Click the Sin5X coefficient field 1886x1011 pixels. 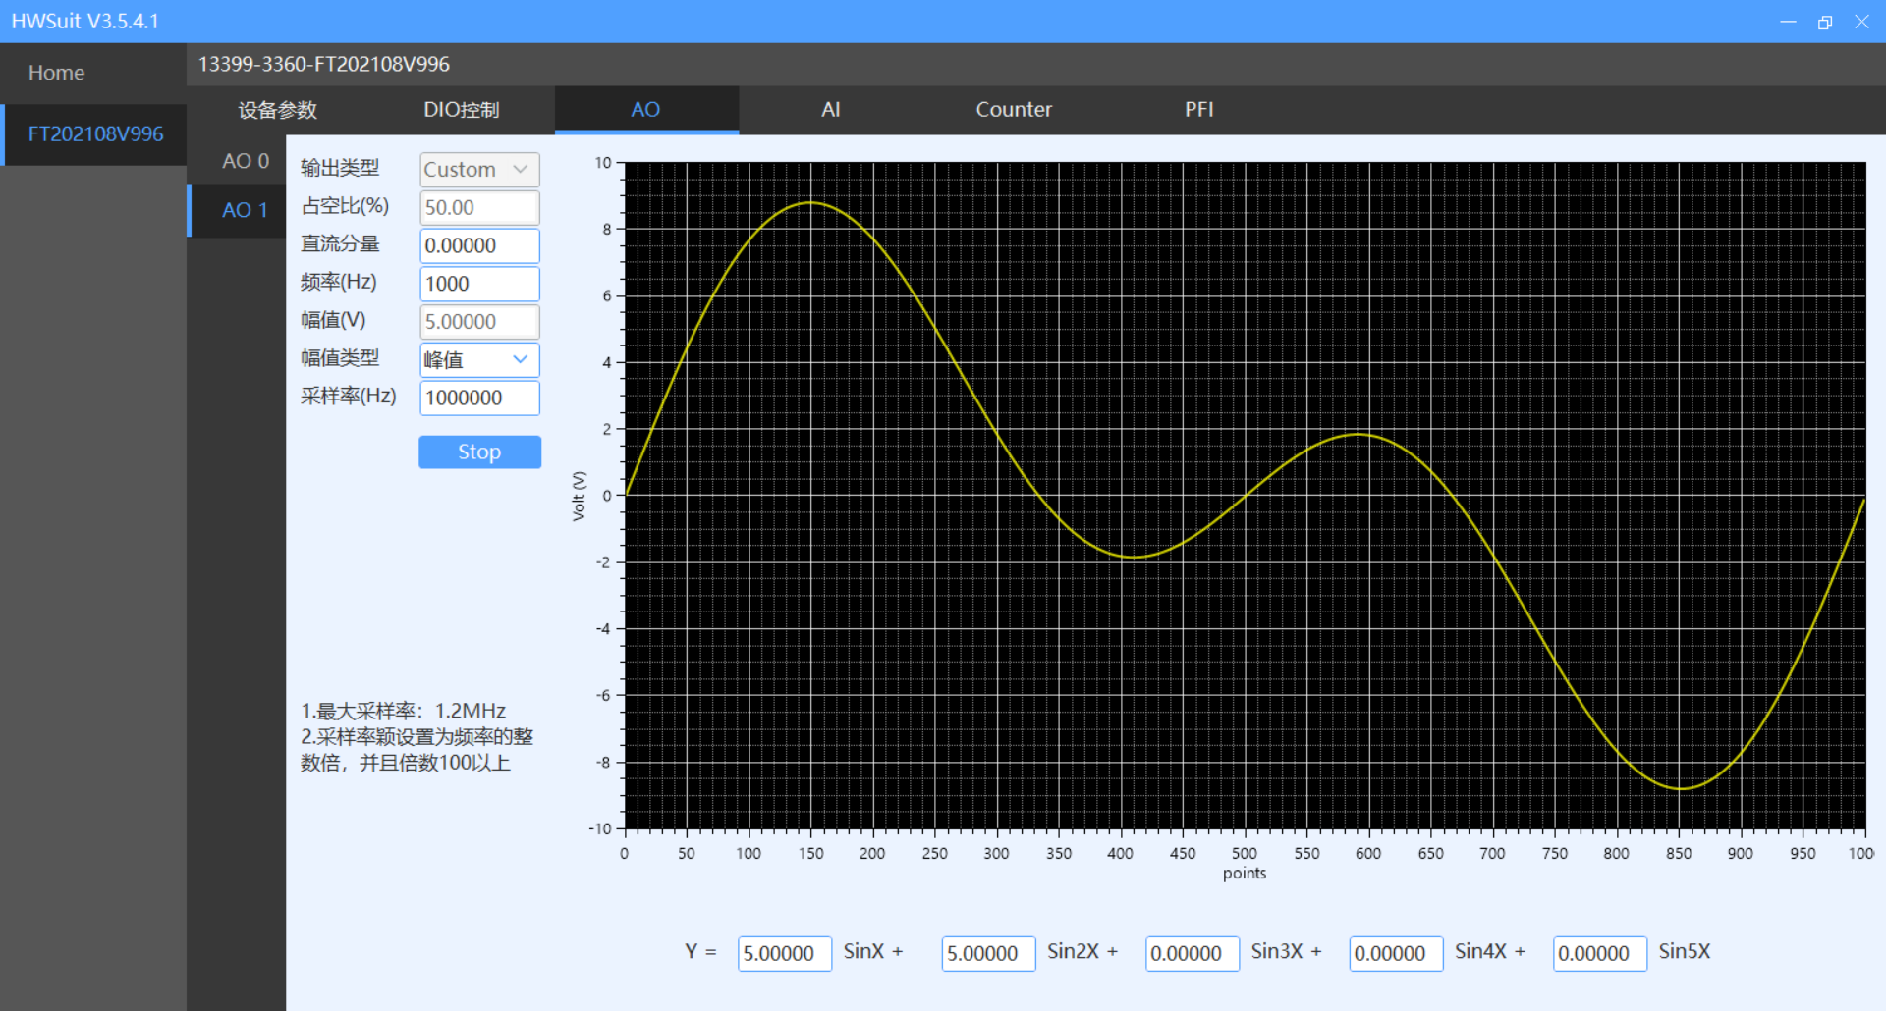pos(1599,953)
